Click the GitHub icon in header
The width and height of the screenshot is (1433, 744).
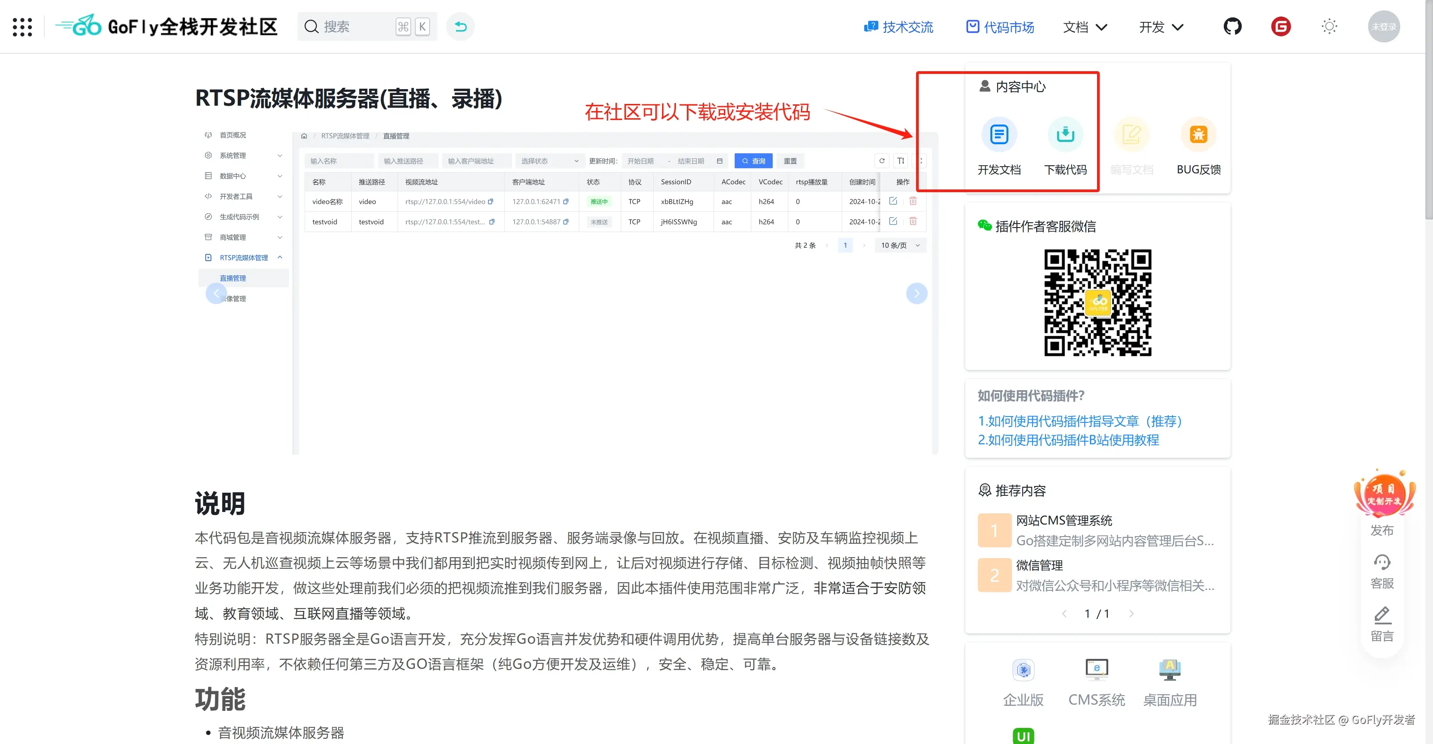click(x=1232, y=26)
